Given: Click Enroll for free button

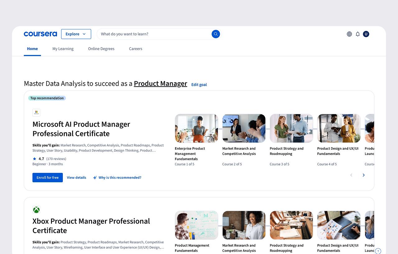Looking at the screenshot, I should (x=48, y=178).
